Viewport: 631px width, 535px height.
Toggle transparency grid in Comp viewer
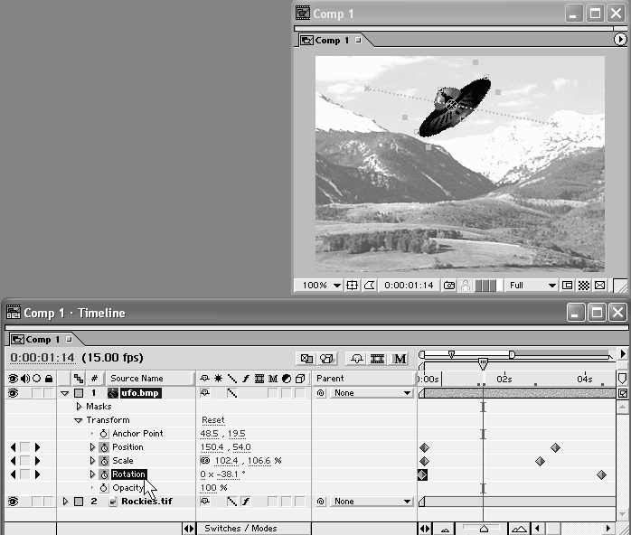click(x=583, y=286)
